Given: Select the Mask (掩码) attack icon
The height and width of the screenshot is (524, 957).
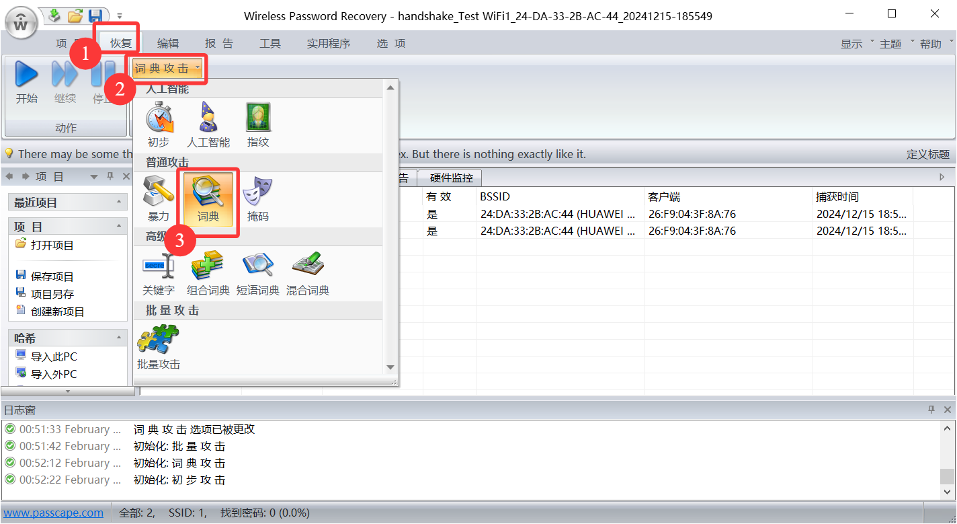Looking at the screenshot, I should pyautogui.click(x=258, y=191).
